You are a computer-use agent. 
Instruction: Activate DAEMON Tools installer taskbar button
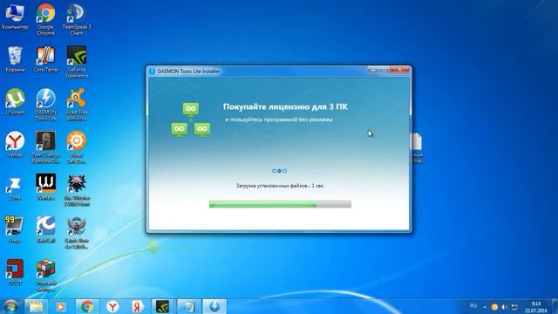214,306
